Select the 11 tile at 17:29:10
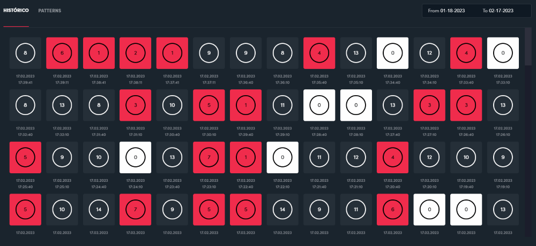The width and height of the screenshot is (536, 246). (282, 105)
